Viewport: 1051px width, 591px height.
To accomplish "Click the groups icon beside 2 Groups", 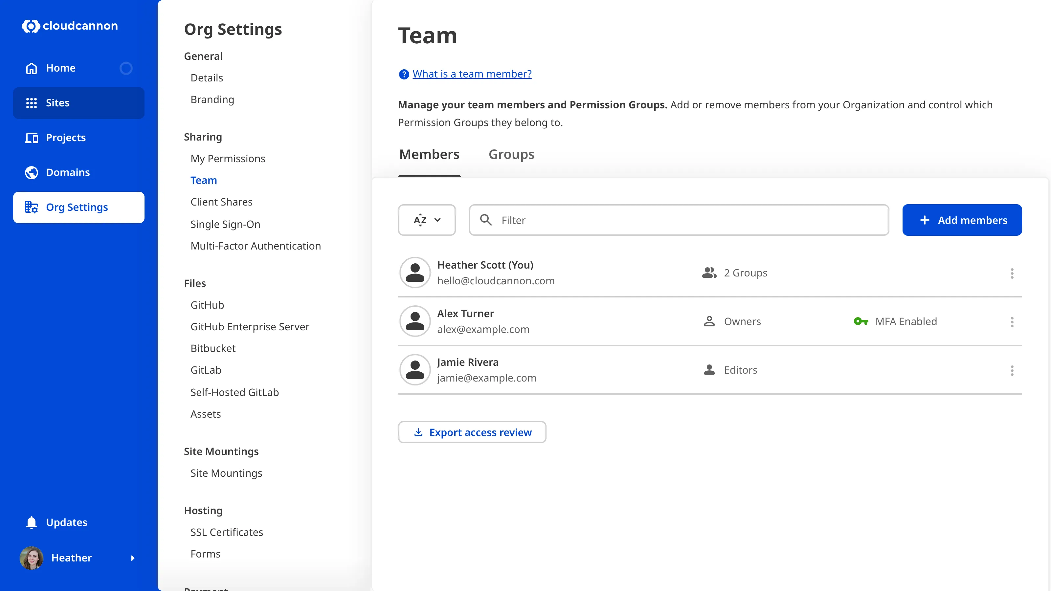I will (709, 273).
